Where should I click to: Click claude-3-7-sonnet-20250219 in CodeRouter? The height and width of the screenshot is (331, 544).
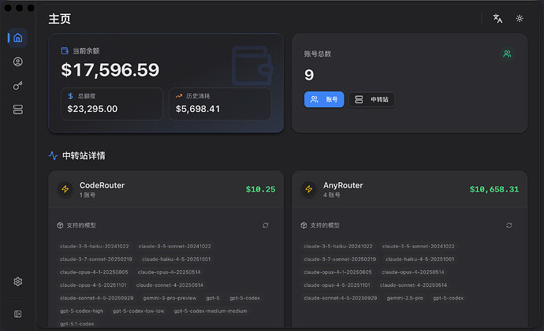tap(96, 259)
